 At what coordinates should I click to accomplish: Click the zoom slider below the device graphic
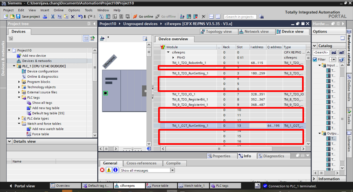click(132, 148)
